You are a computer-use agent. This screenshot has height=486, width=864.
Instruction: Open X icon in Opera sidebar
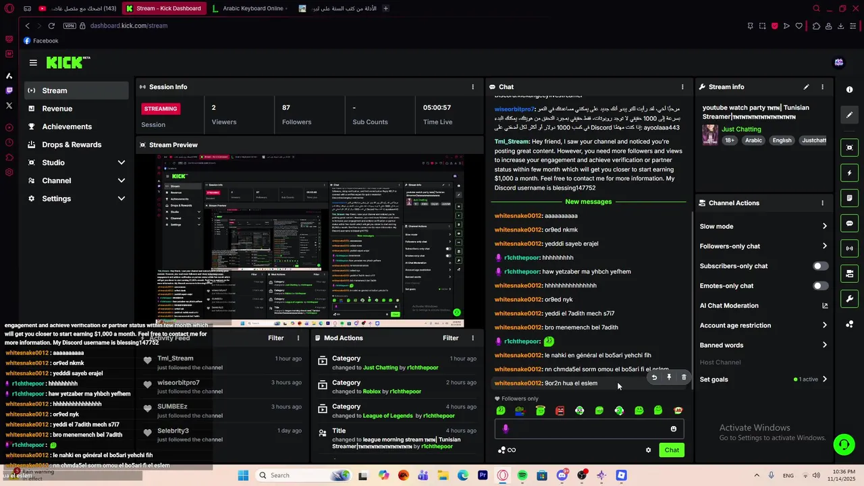coord(9,105)
